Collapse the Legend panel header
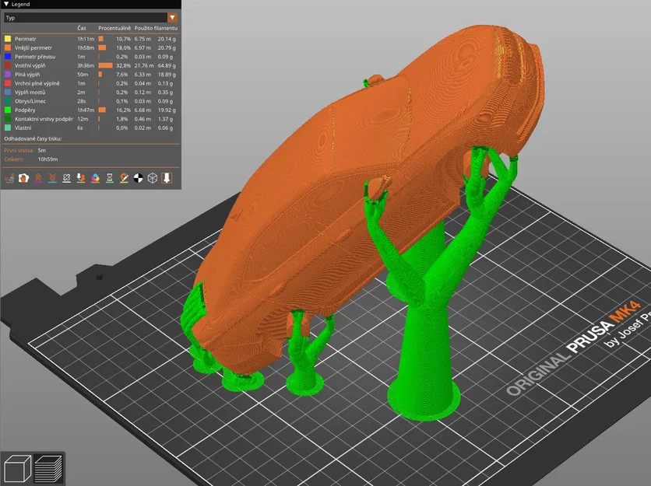Screen dimensions: 651x486 click(6, 4)
